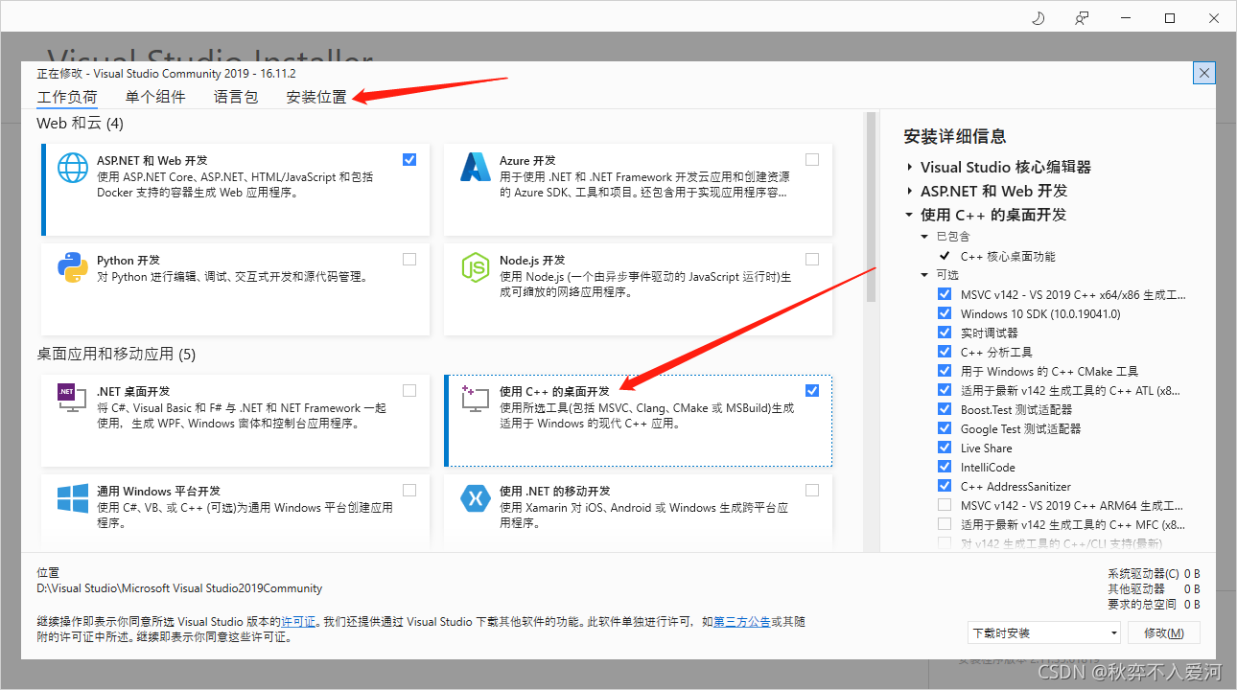Click the 桌面应用和移动应用 (5) heading
Image resolution: width=1237 pixels, height=690 pixels.
point(116,355)
